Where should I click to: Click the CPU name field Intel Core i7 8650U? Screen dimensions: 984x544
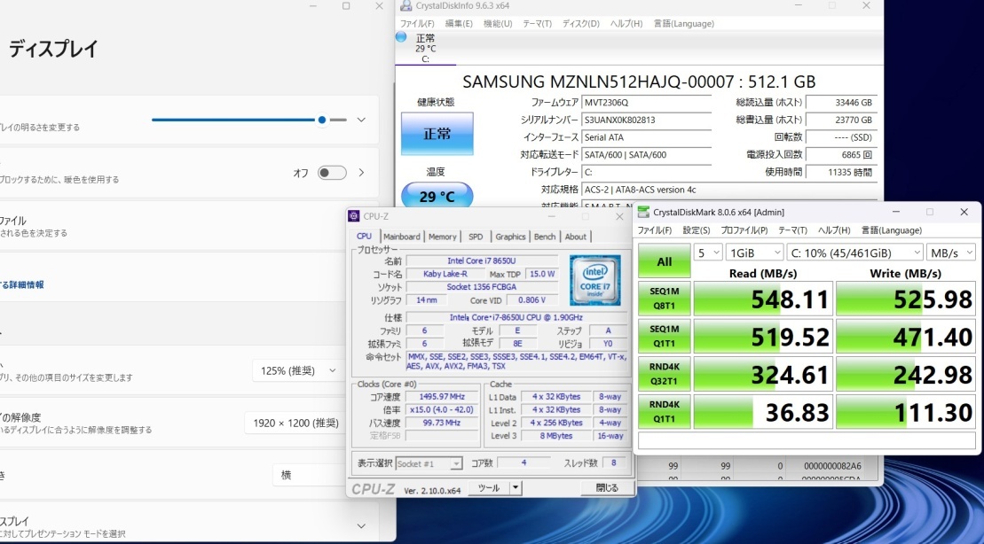tap(482, 260)
